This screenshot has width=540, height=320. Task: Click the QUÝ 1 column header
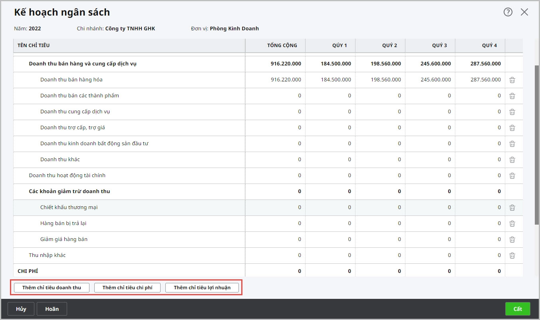pos(330,45)
